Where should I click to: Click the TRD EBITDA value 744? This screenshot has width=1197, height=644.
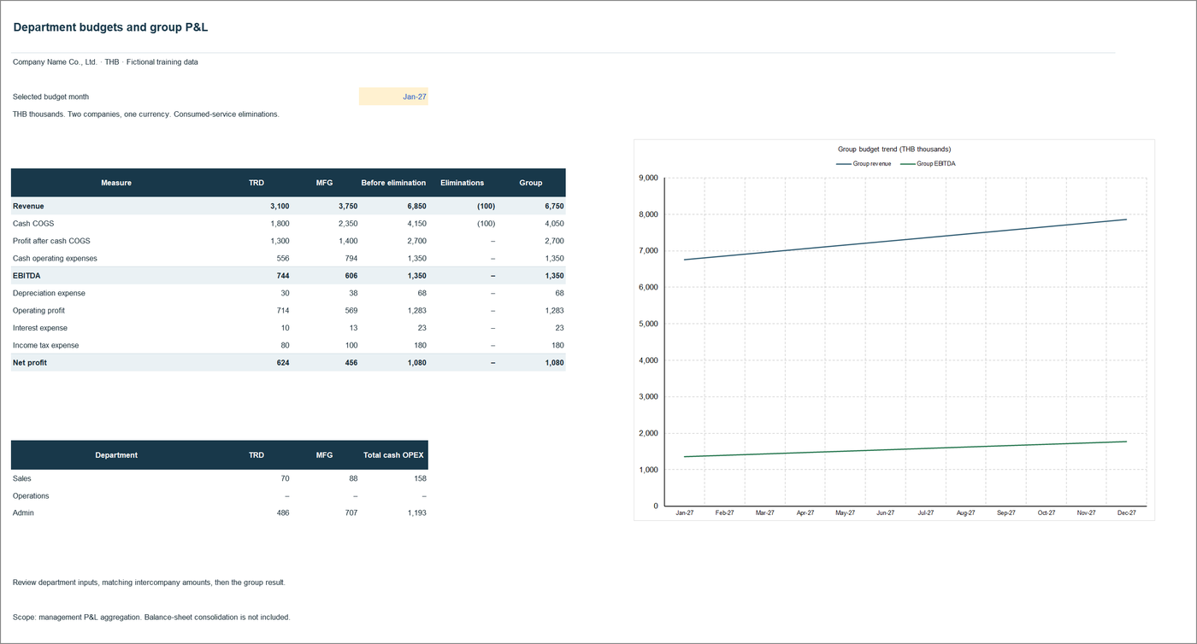[x=282, y=276]
